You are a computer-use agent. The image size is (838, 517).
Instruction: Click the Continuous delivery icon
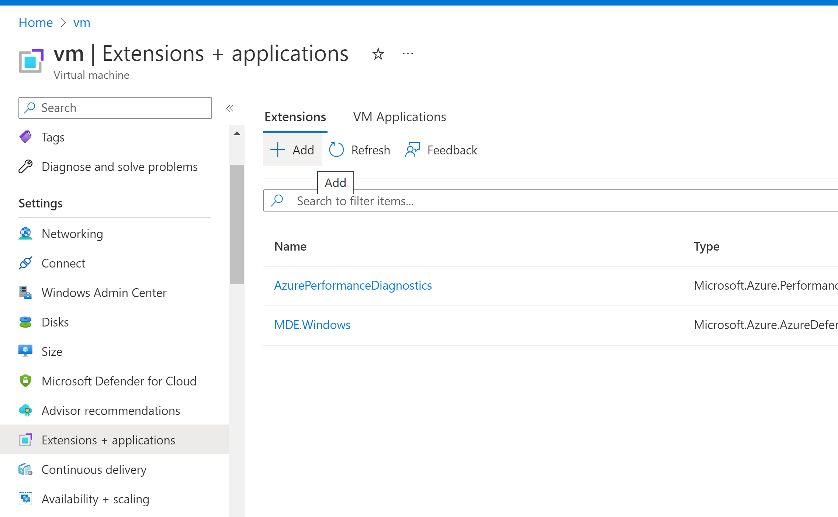pos(25,469)
